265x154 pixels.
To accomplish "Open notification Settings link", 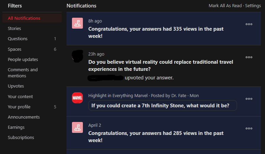I will point(253,6).
